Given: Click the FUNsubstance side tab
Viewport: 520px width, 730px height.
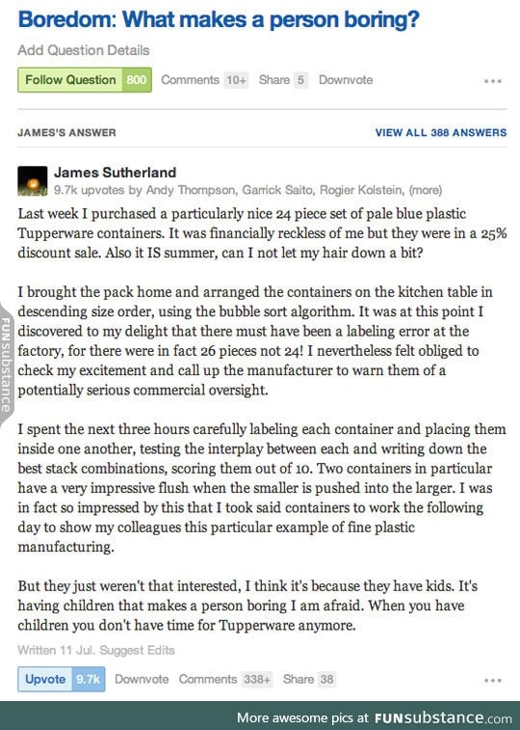Looking at the screenshot, I should coord(6,365).
